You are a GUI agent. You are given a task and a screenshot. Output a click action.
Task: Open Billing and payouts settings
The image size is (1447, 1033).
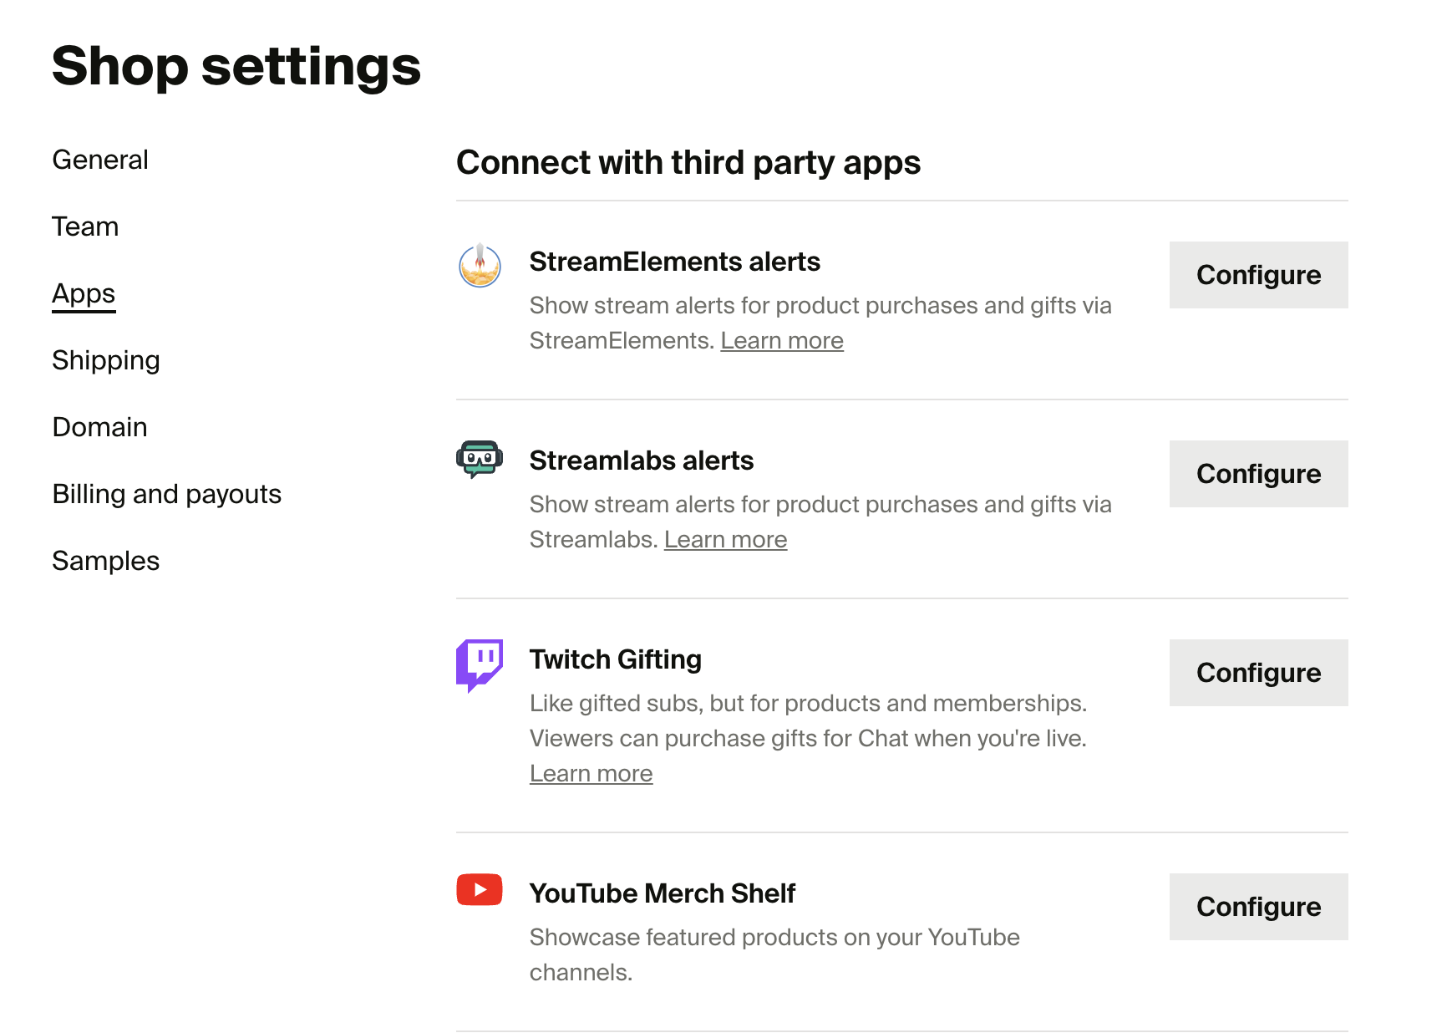coord(166,494)
